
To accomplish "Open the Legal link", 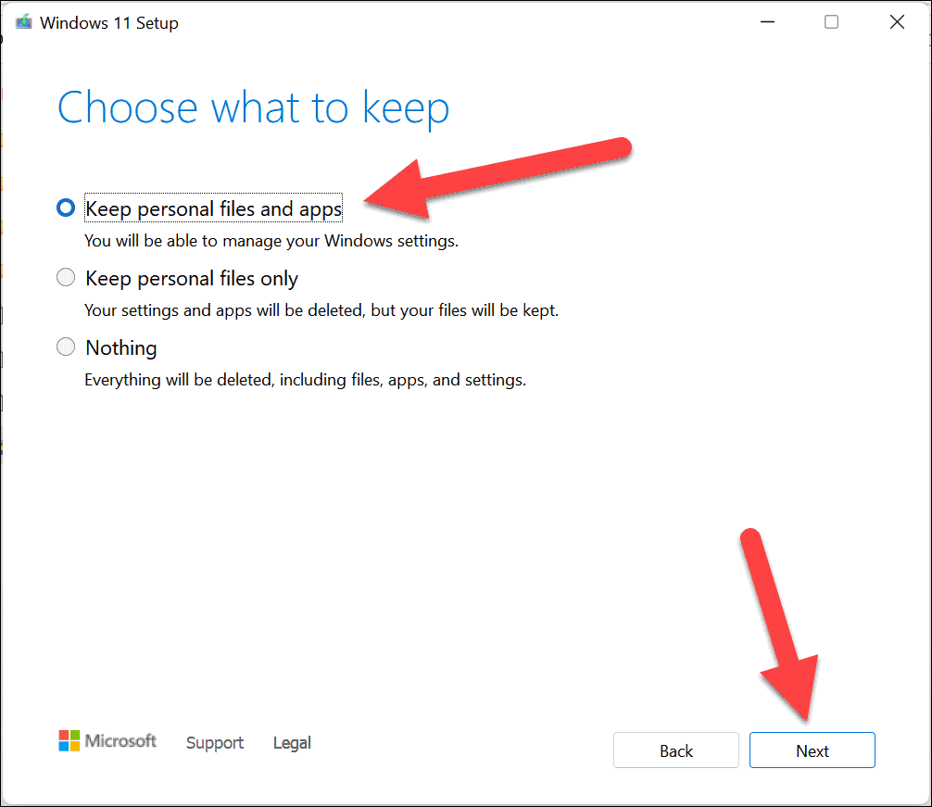I will click(292, 743).
